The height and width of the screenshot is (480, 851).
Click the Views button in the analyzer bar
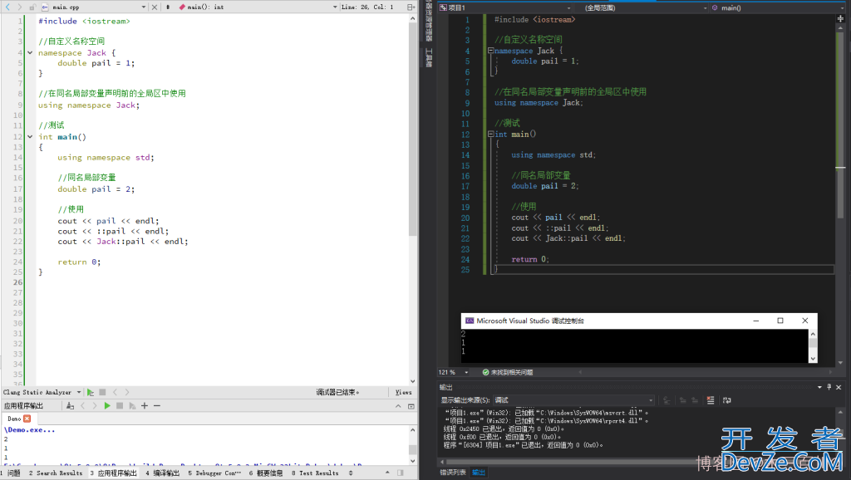coord(403,392)
